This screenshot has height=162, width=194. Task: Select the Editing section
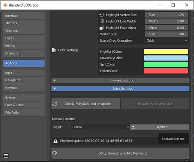[x=24, y=46]
